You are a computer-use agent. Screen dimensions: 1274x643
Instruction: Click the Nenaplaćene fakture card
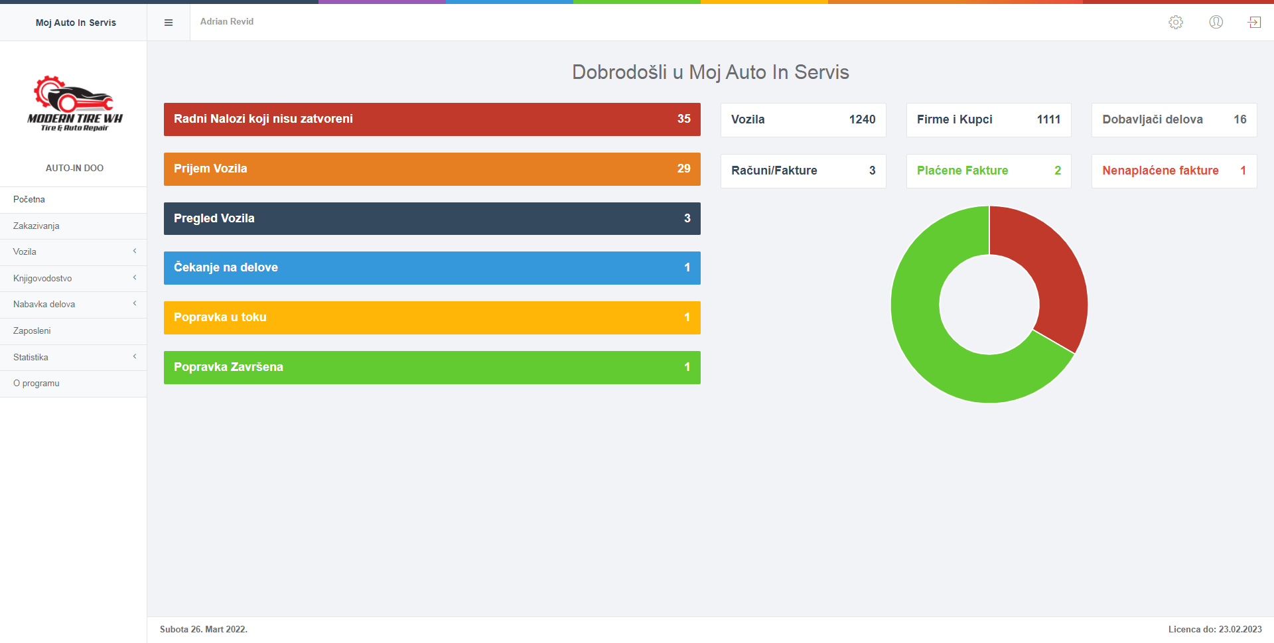coord(1174,171)
